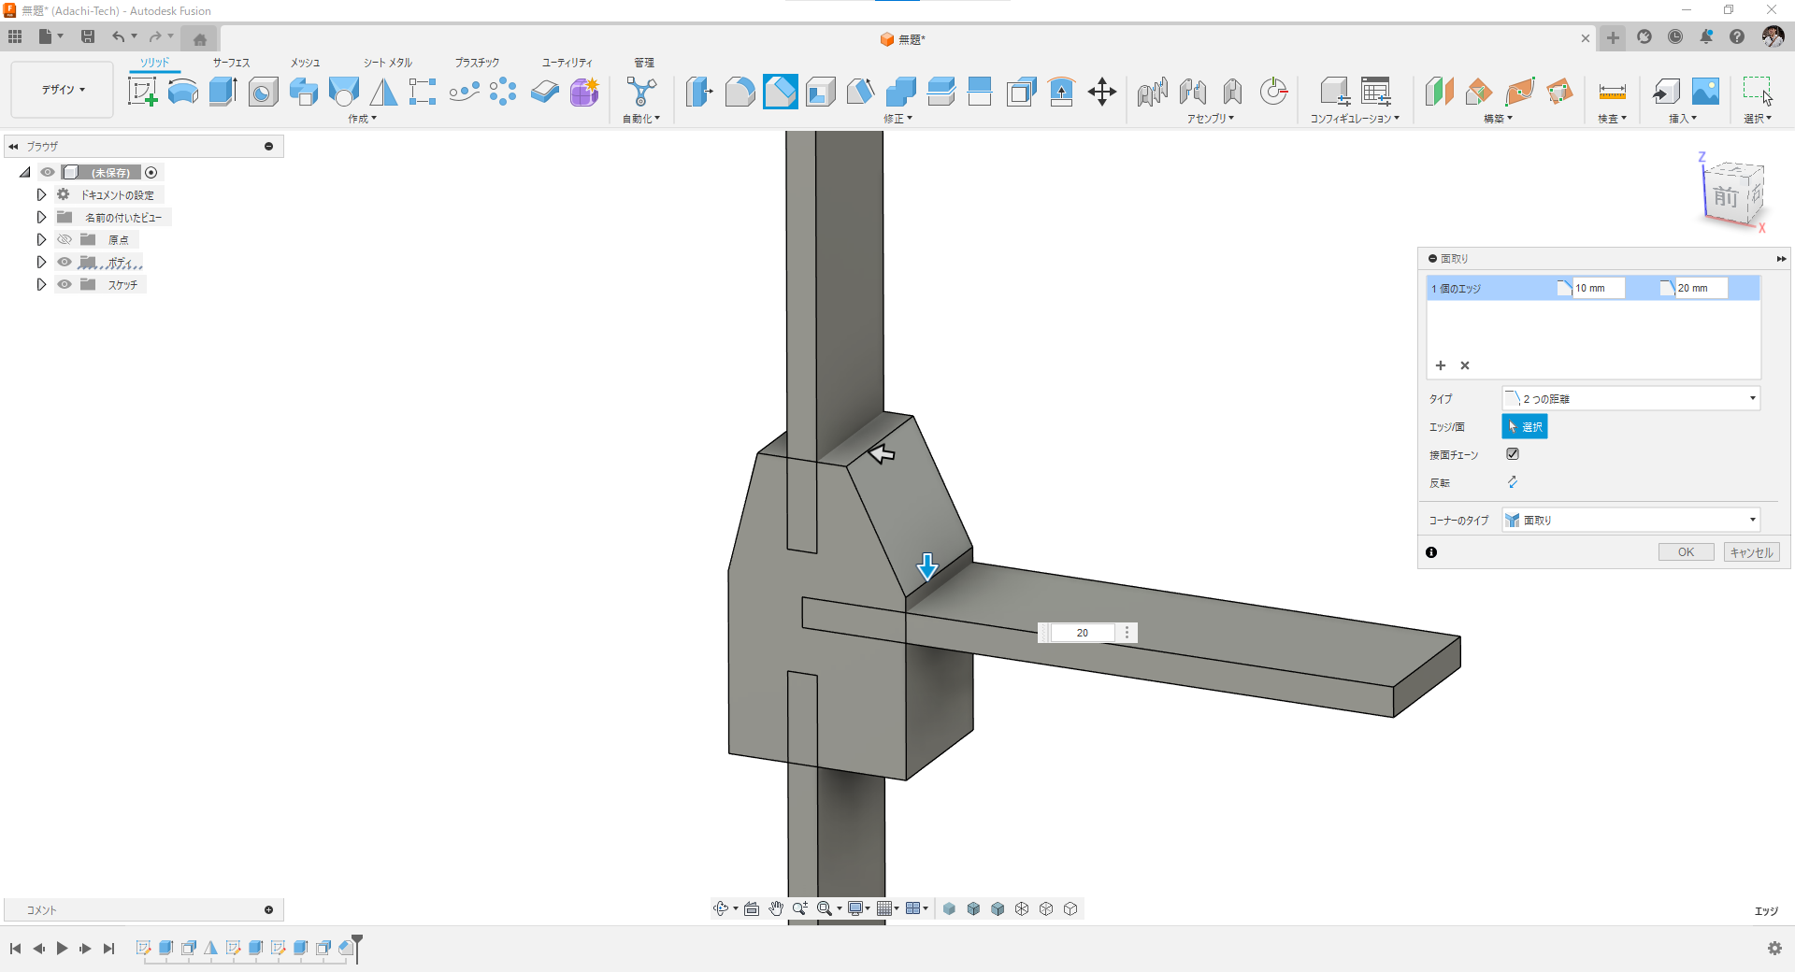Select the Fillet tool icon
The image size is (1795, 972).
tap(740, 92)
